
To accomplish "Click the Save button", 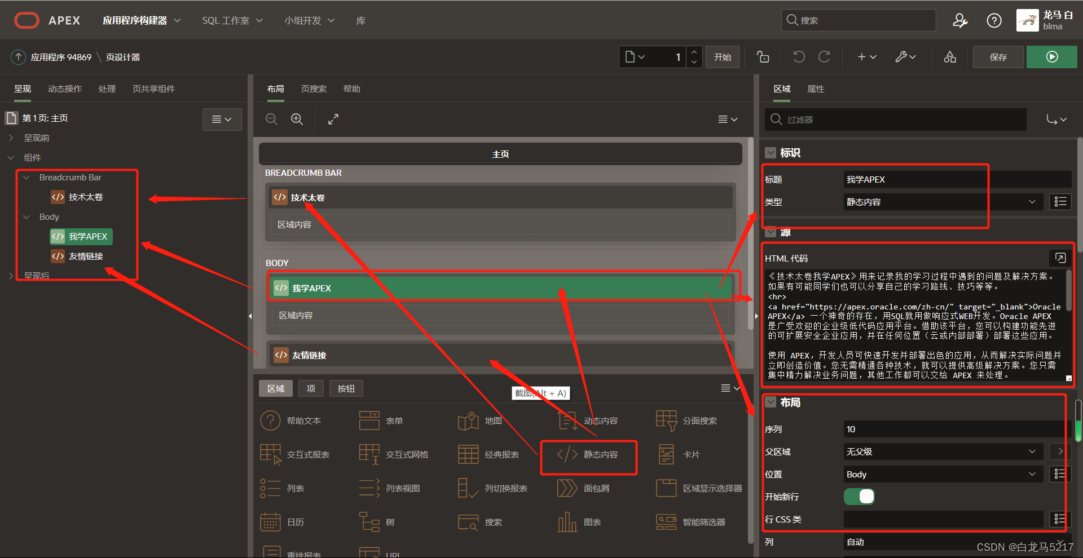I will pos(998,57).
